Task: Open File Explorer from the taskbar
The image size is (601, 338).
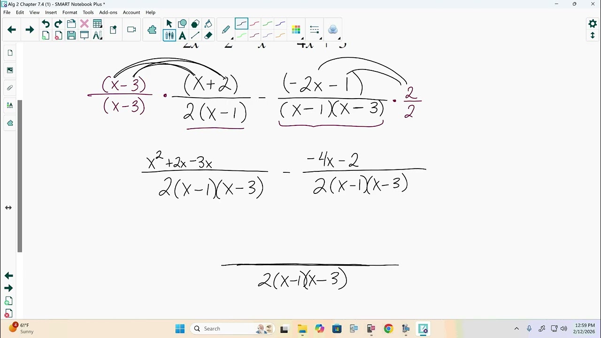Action: pos(301,329)
